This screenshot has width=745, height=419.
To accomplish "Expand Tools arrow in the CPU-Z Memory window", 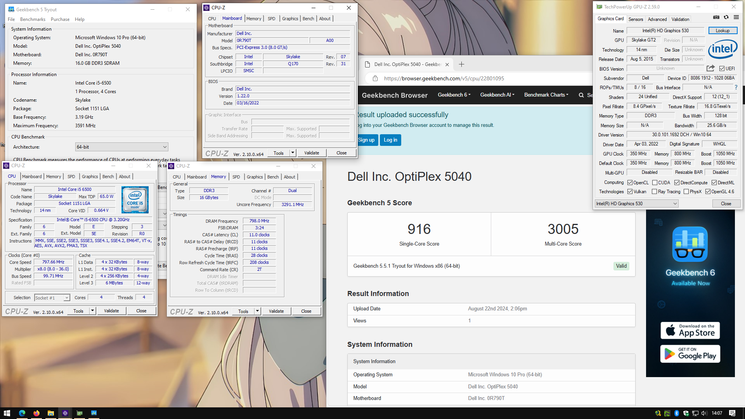I will 257,311.
